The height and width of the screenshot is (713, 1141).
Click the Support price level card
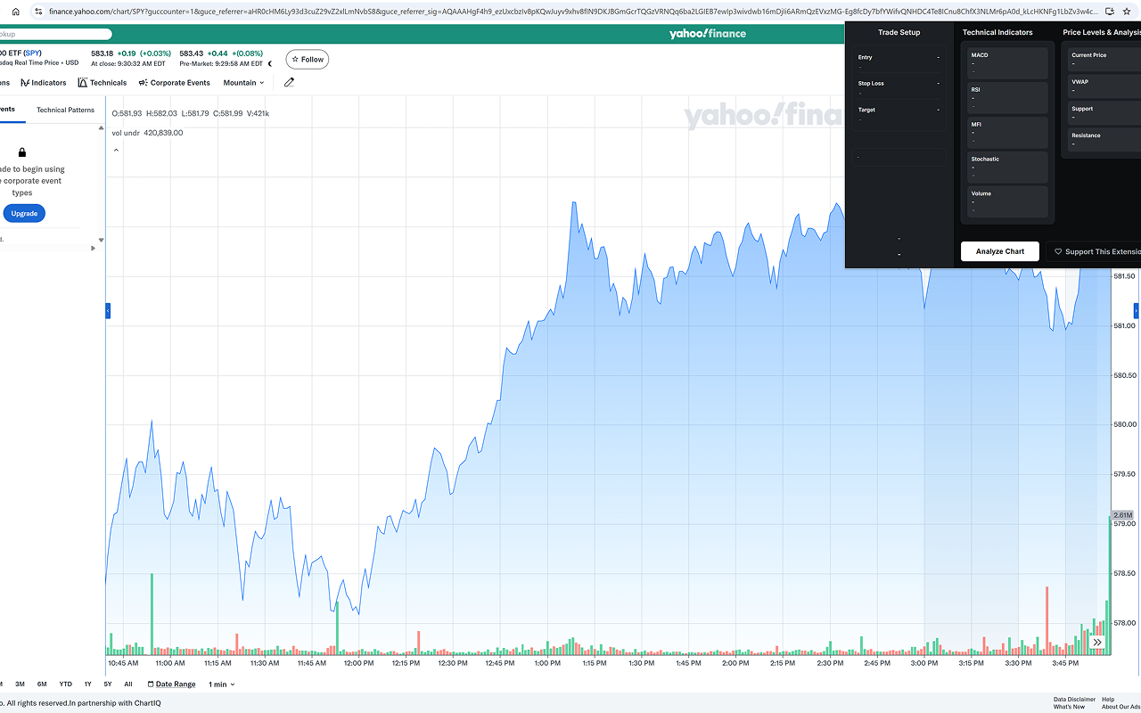pos(1105,113)
